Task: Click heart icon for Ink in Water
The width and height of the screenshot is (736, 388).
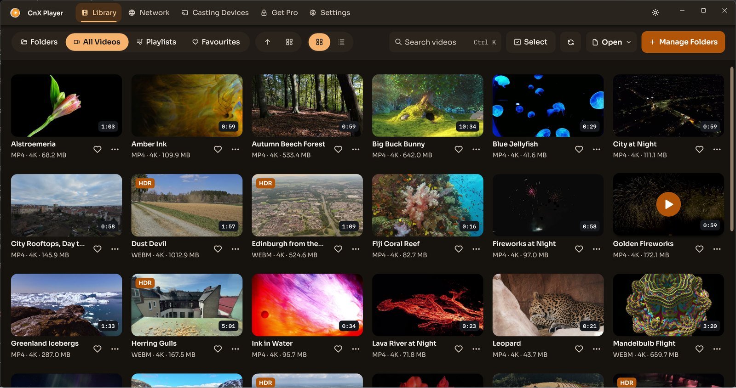Action: pos(338,349)
